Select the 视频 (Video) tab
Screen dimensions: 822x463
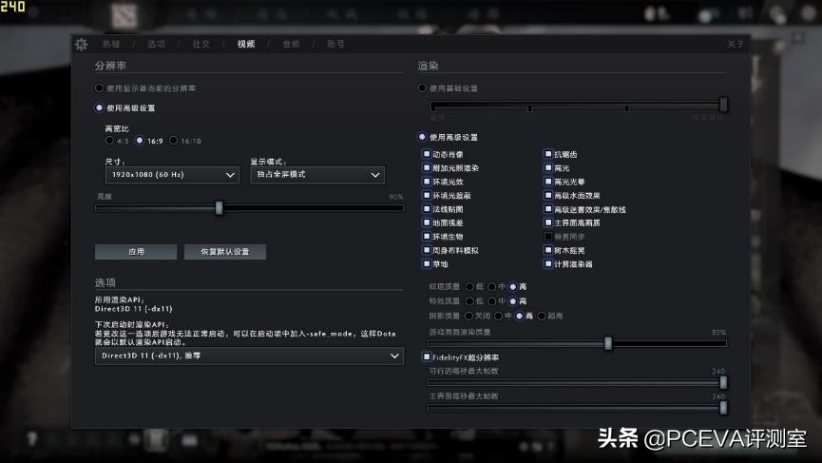point(246,44)
